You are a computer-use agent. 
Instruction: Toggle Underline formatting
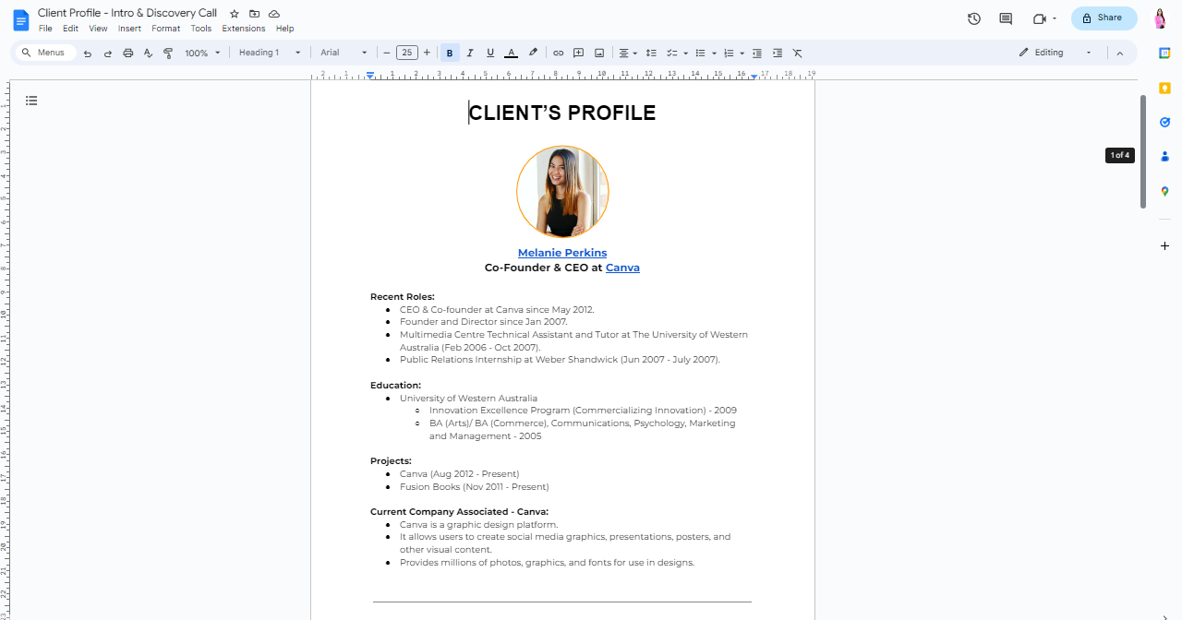490,53
